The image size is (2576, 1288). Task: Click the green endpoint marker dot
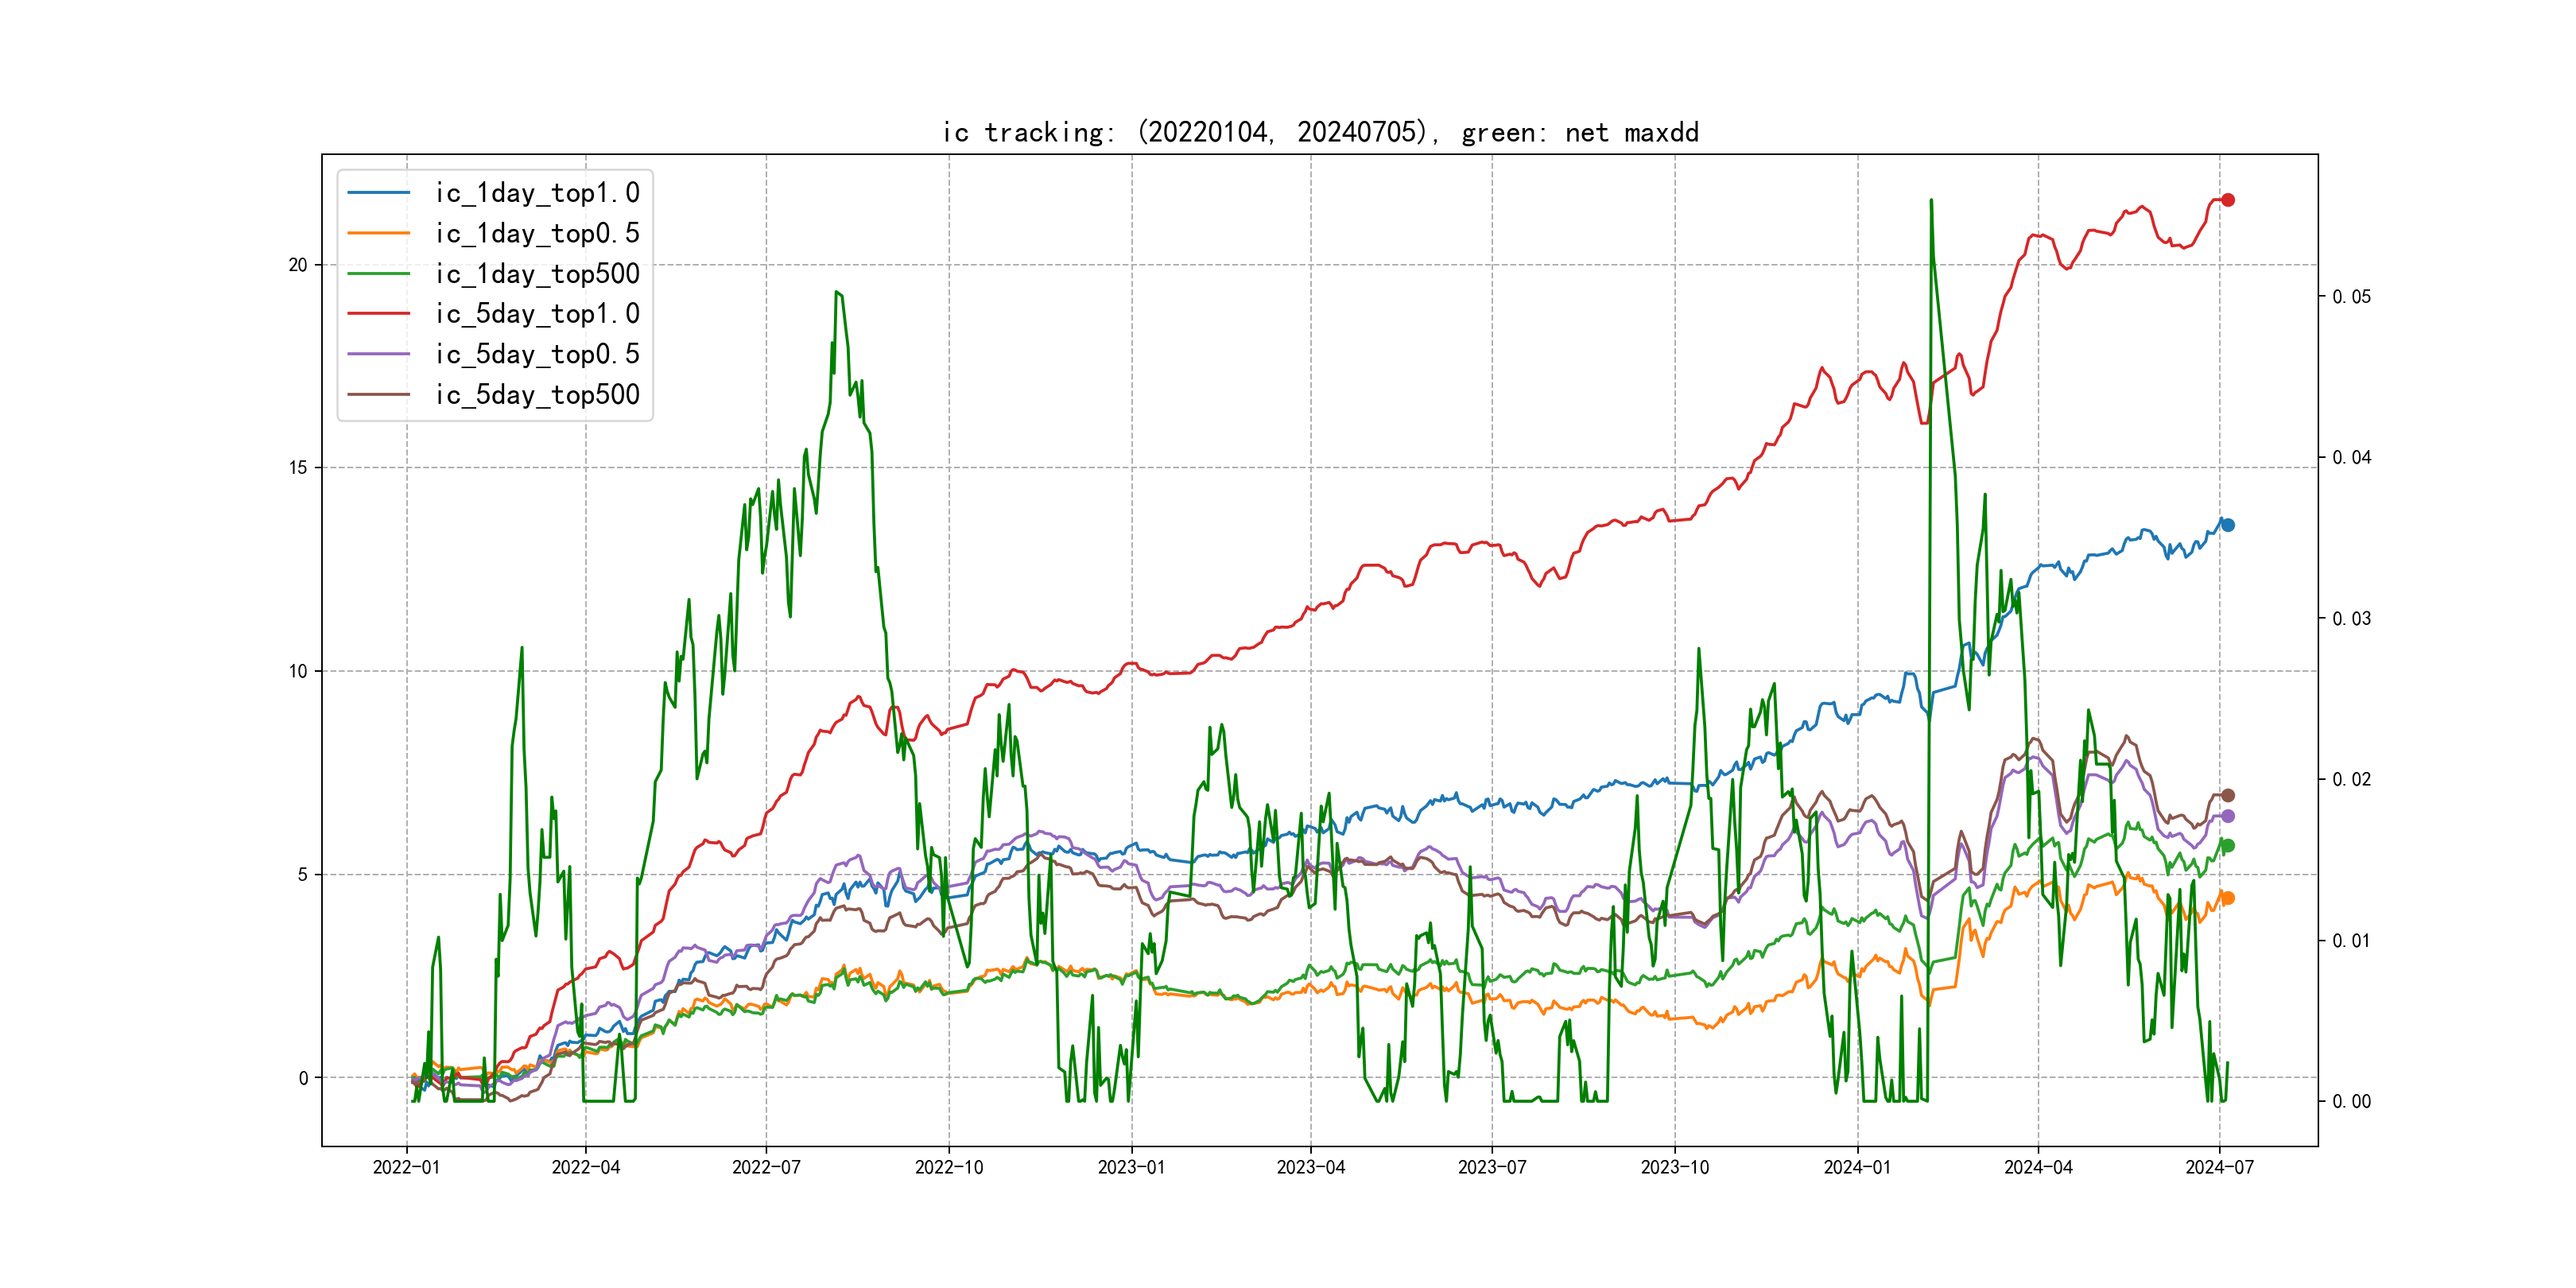point(2228,846)
